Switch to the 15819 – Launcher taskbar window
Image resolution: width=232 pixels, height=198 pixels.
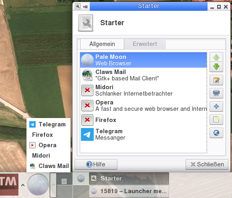click(x=129, y=191)
